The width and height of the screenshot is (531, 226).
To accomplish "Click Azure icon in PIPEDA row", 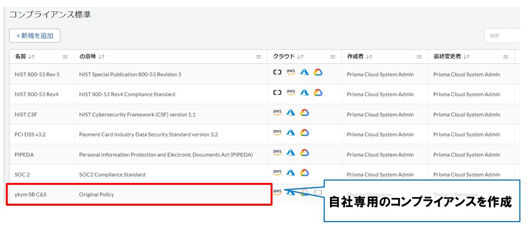I will click(x=291, y=152).
